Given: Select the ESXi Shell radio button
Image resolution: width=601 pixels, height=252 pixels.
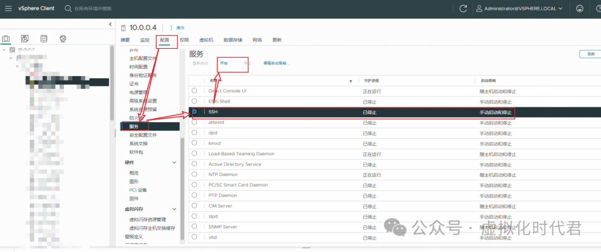Looking at the screenshot, I should click(x=194, y=101).
